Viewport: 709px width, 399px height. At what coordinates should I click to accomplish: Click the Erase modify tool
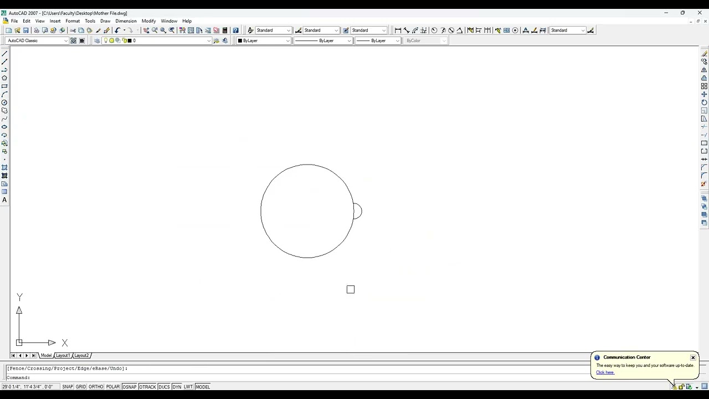tap(705, 54)
